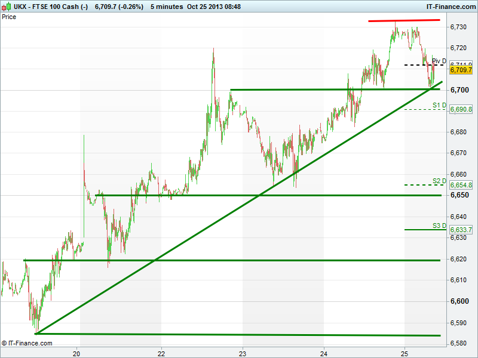Select the S1 D support label
The width and height of the screenshot is (478, 358).
(x=439, y=106)
